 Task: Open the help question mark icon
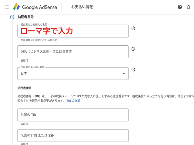point(180,7)
